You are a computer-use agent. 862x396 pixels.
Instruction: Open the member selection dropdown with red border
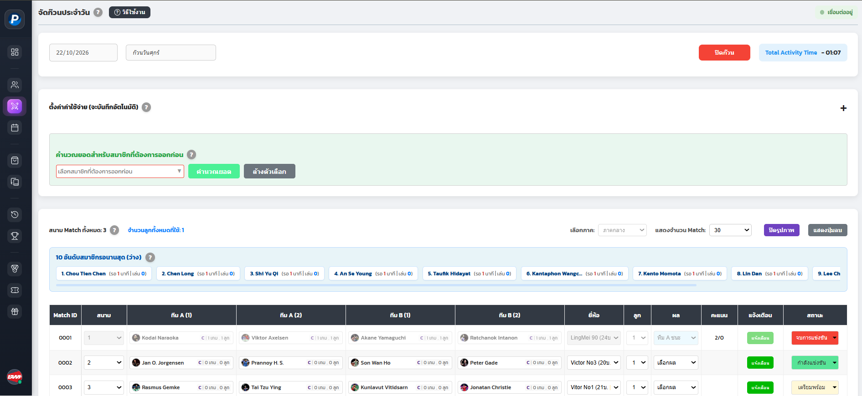[120, 171]
